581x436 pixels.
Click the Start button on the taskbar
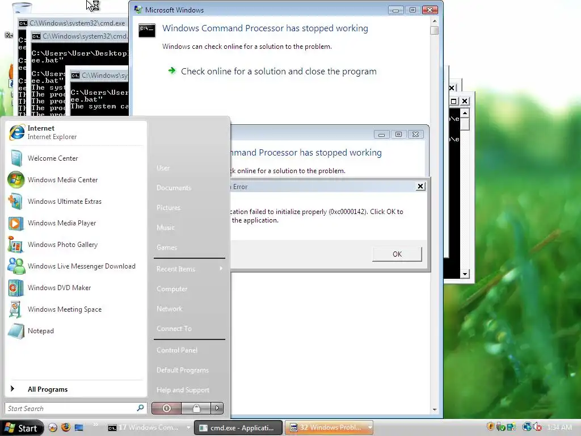coord(22,428)
